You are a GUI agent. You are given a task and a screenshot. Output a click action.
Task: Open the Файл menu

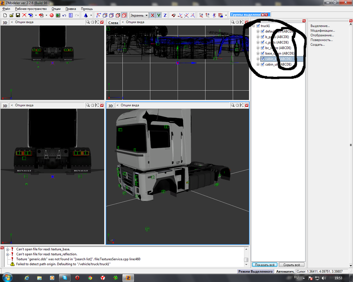pyautogui.click(x=6, y=9)
